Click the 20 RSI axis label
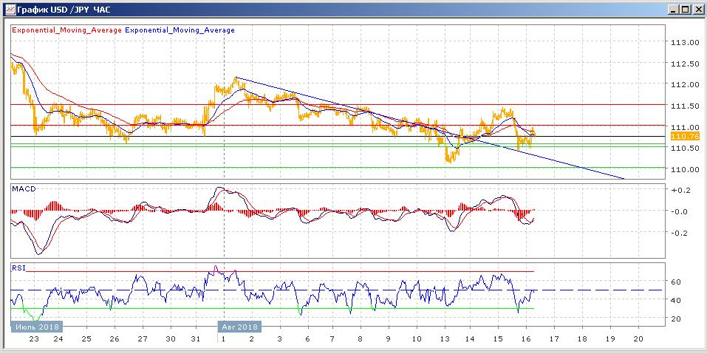Viewport: 707px width, 354px height. (675, 319)
